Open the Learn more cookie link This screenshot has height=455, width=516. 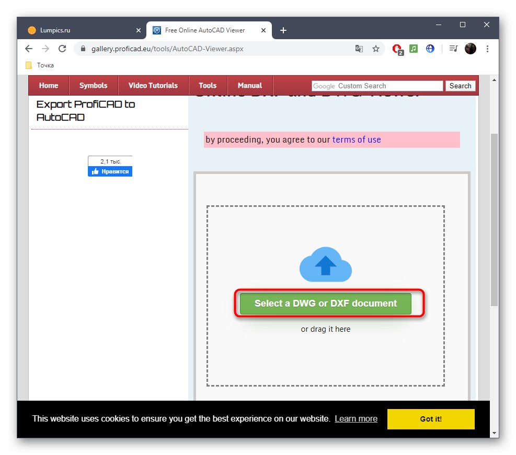[356, 418]
